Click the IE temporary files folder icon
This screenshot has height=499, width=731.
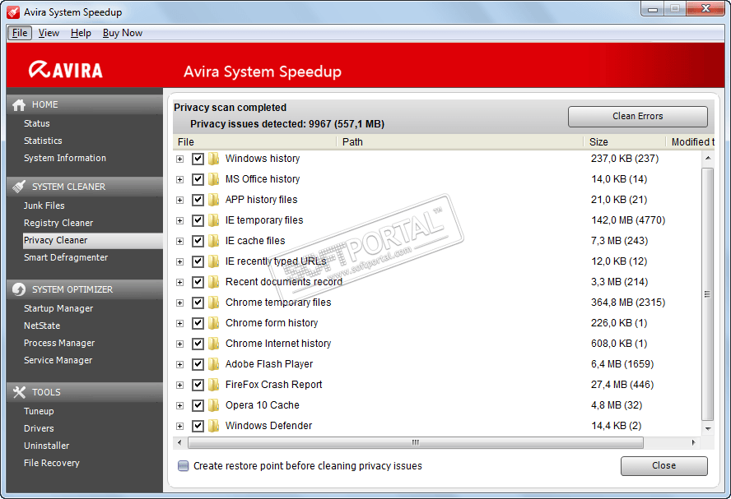click(x=213, y=220)
